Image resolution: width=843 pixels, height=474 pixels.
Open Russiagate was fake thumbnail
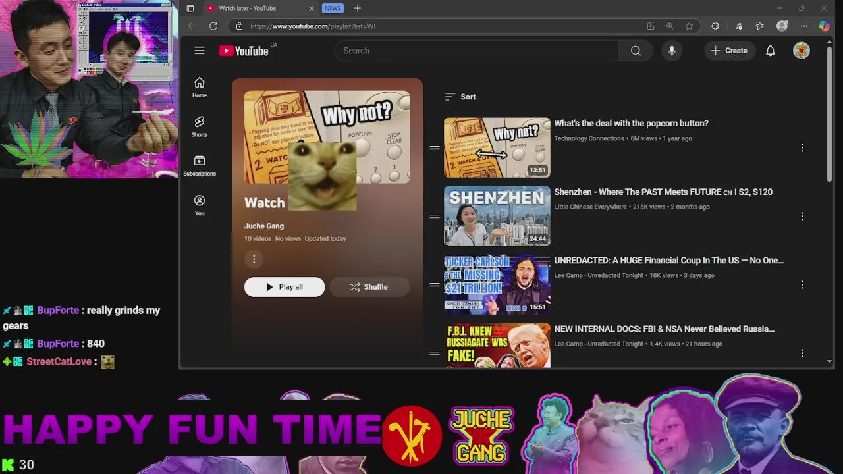coord(497,345)
